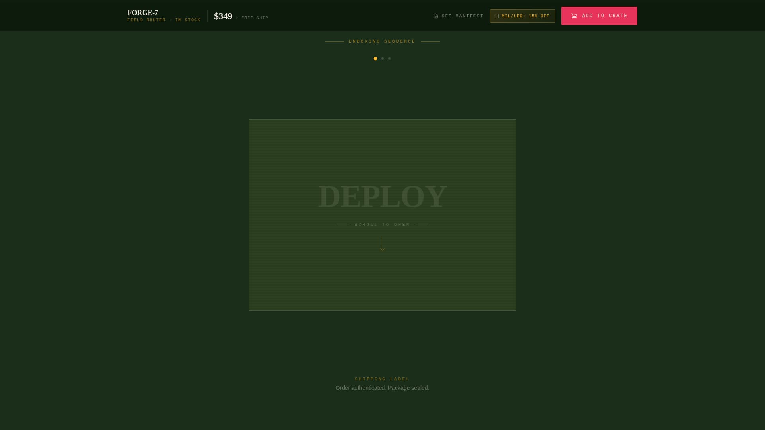Click the '+ FREE SHIP' text

coord(252,18)
